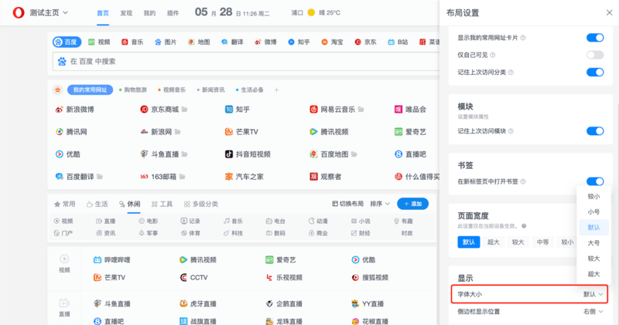Click 切换布局 button

coord(347,204)
